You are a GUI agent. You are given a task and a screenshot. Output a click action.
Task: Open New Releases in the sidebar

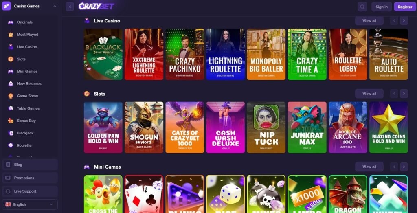29,84
